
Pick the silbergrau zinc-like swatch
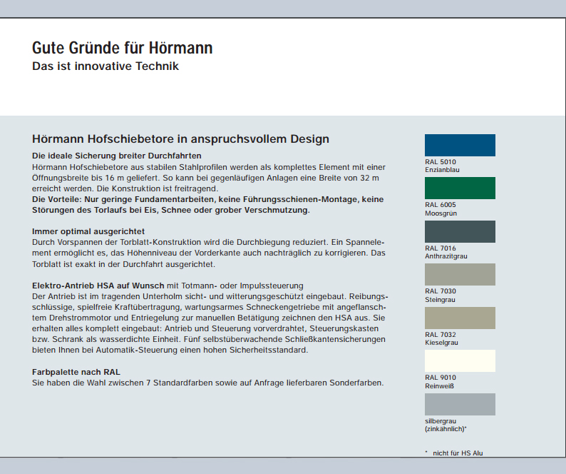(460, 404)
